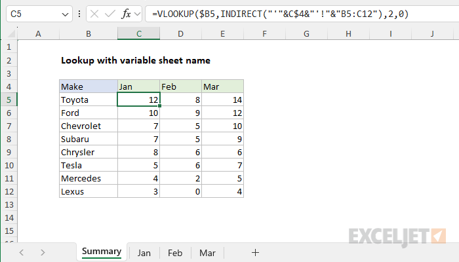Click the fill handle of cell C5

coord(159,106)
